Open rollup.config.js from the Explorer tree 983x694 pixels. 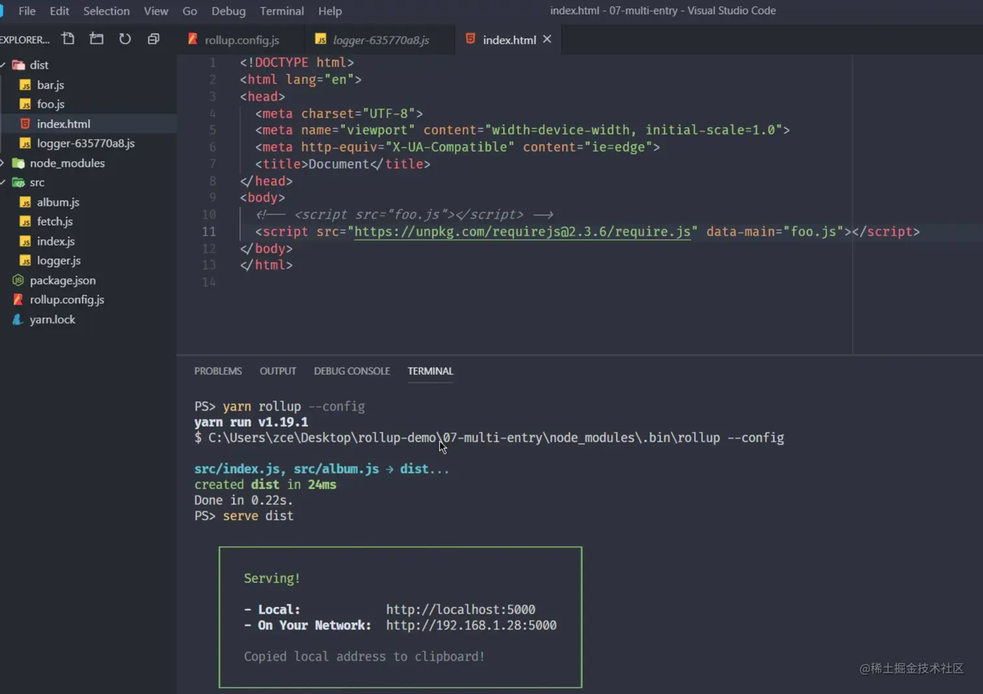[67, 300]
